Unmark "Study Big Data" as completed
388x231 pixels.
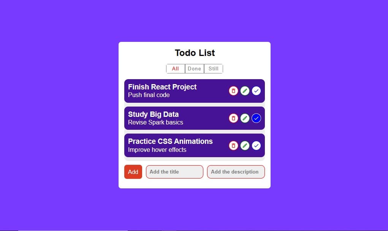256,118
